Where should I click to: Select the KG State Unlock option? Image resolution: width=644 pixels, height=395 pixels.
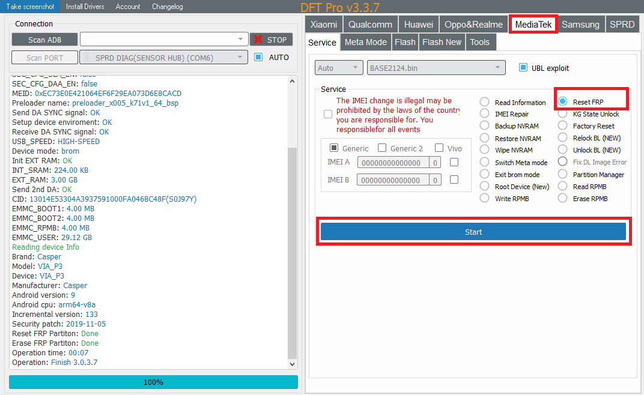click(x=563, y=113)
